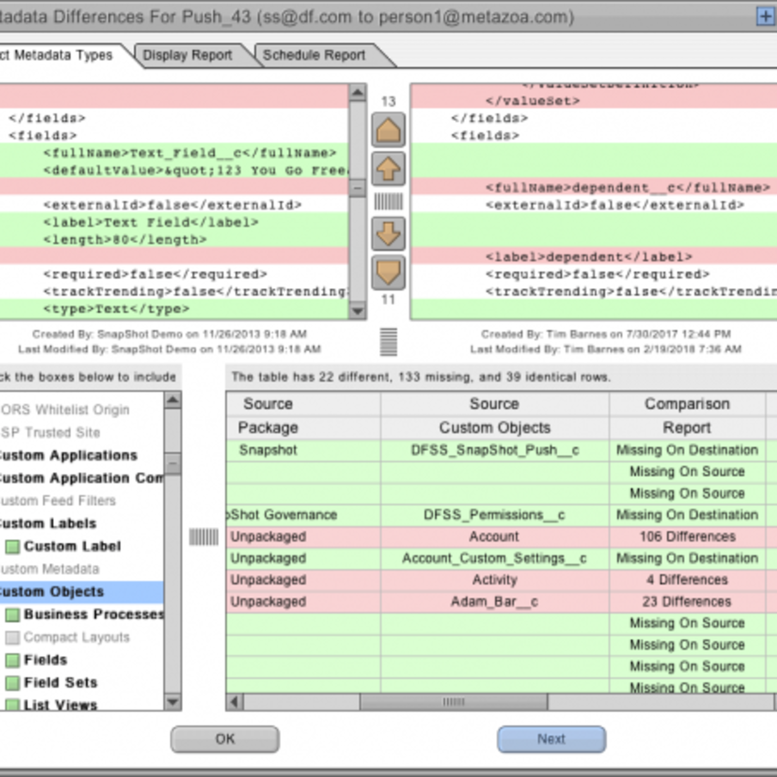The height and width of the screenshot is (777, 777).
Task: Select the Activity row with 4 Differences
Action: point(501,580)
